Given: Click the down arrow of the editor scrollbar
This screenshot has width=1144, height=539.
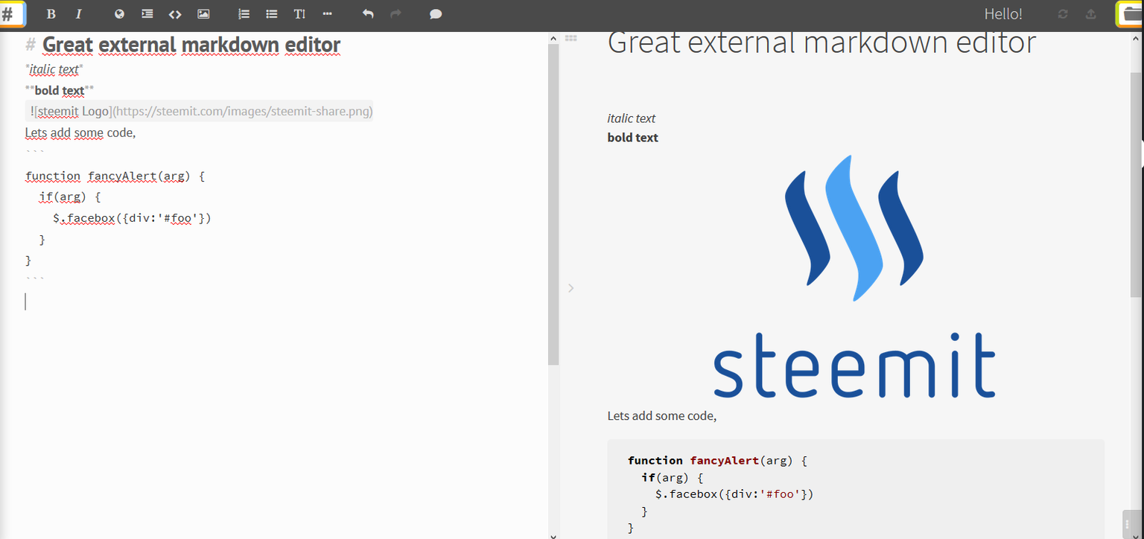Looking at the screenshot, I should point(553,535).
